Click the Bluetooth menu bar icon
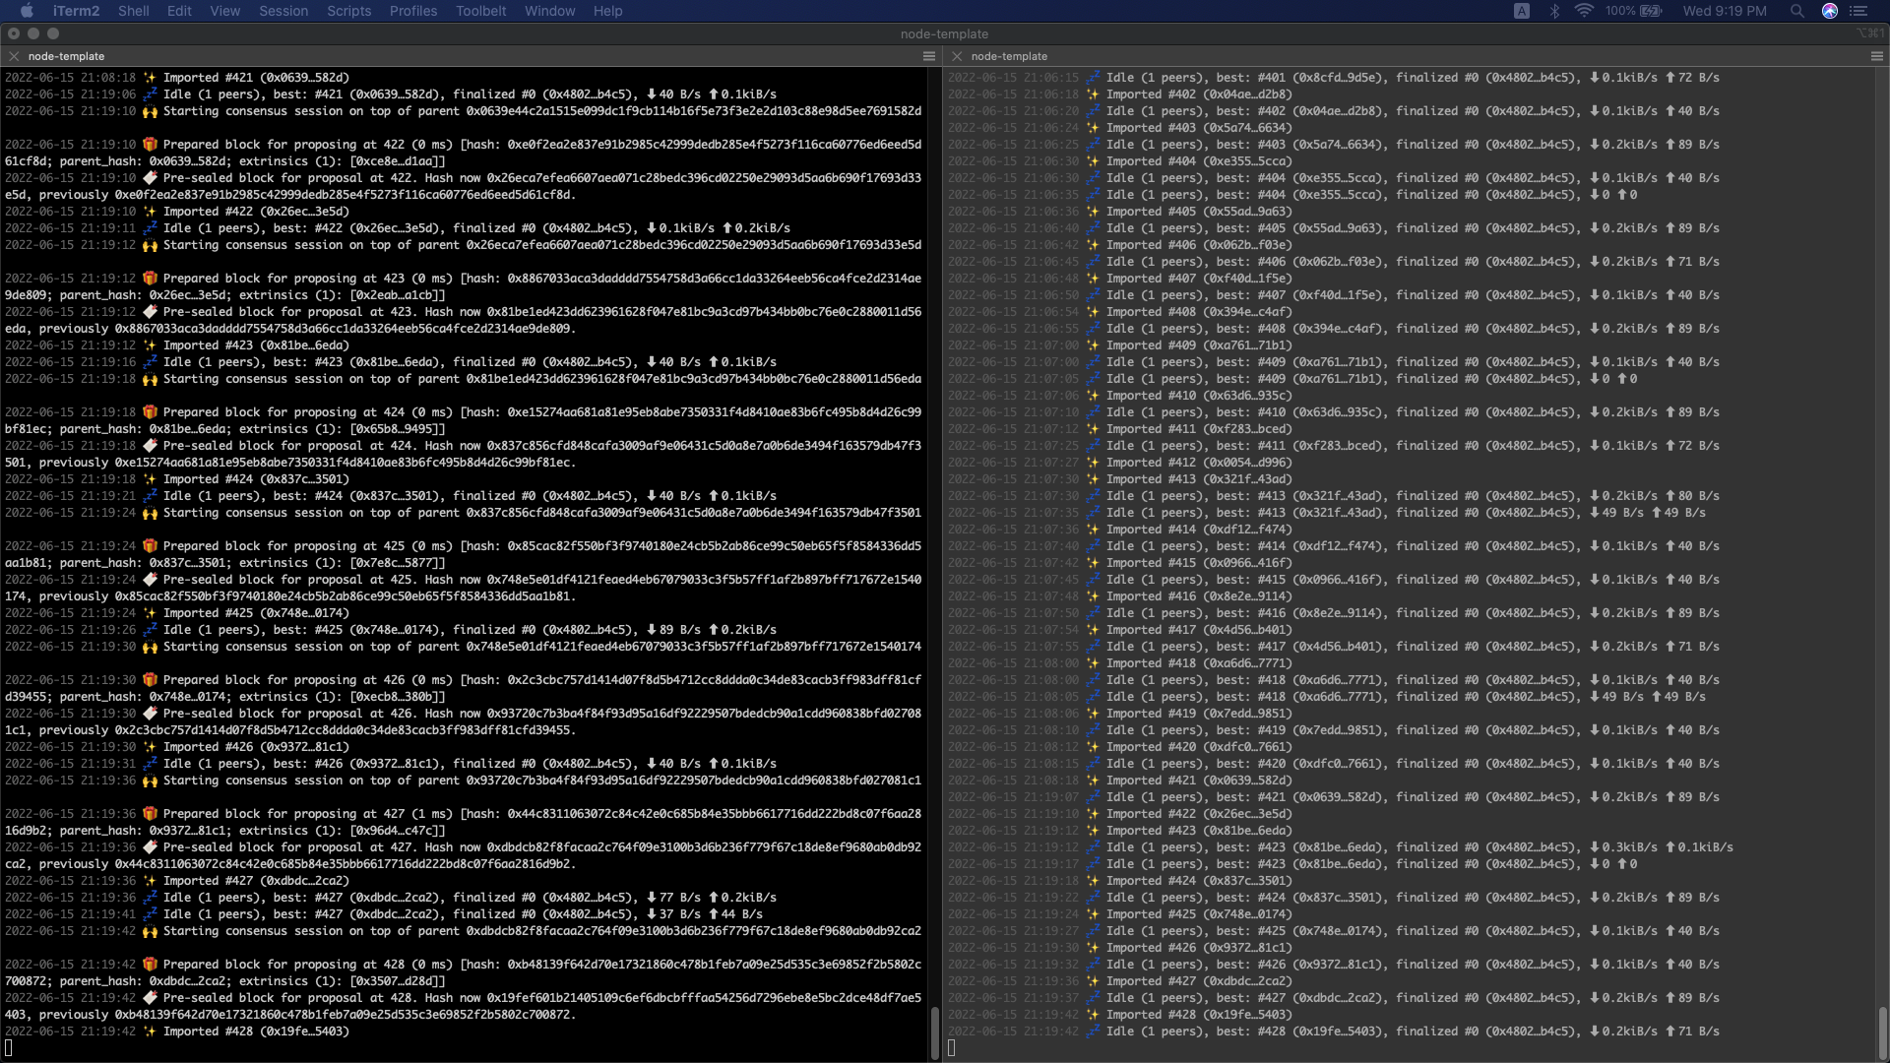 click(1554, 11)
